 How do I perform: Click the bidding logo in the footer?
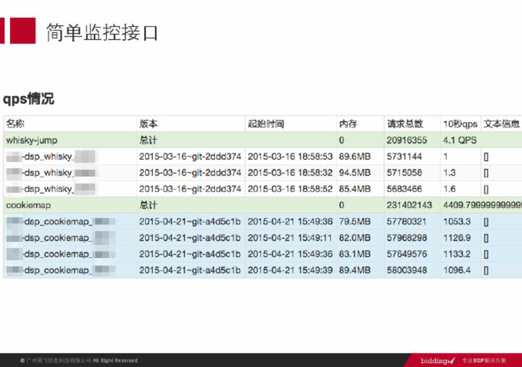437,360
